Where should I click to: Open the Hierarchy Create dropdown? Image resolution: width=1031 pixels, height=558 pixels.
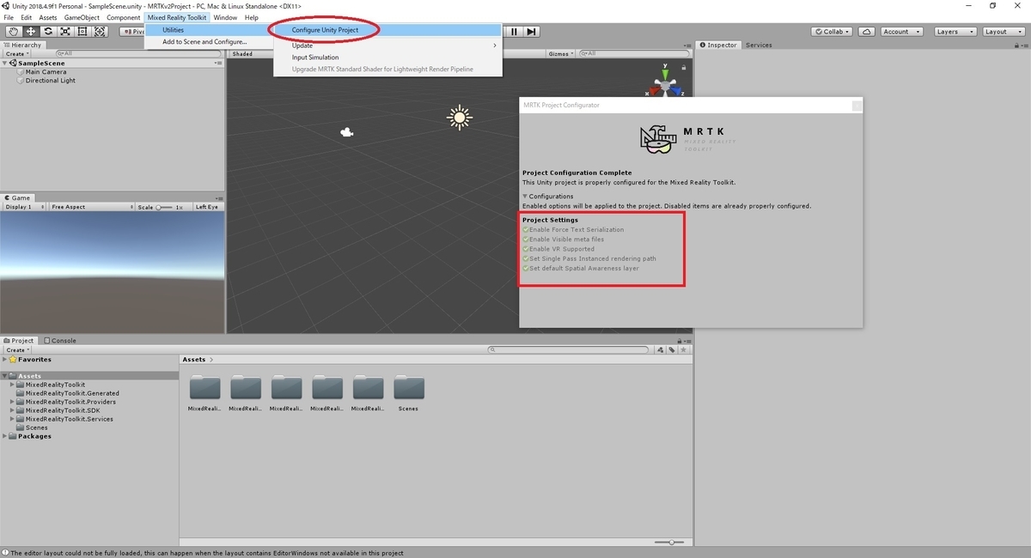click(17, 53)
